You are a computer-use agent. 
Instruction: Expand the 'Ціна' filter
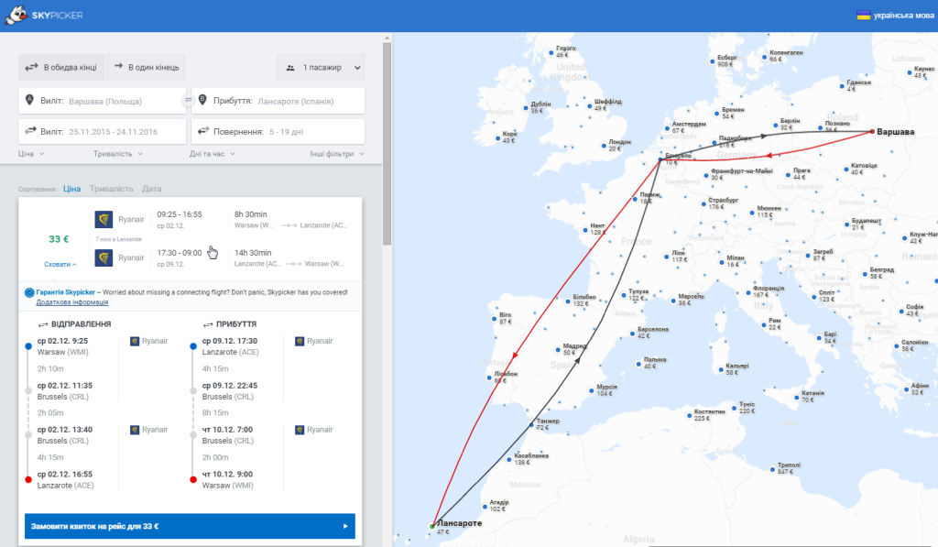[x=31, y=154]
